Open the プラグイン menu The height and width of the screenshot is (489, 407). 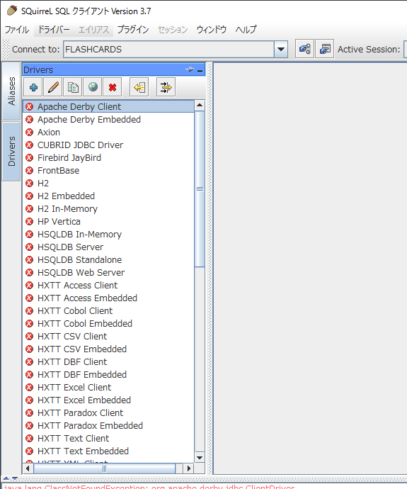[133, 30]
